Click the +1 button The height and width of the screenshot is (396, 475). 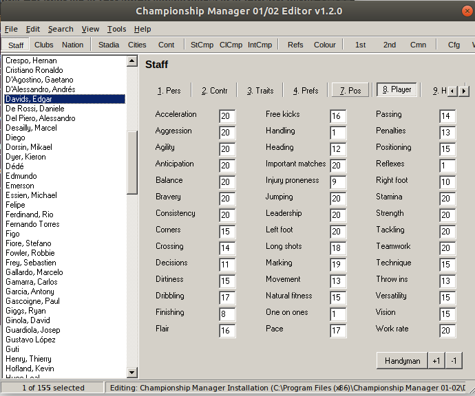pyautogui.click(x=436, y=361)
